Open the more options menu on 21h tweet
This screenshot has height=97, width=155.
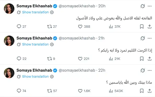click(150, 38)
